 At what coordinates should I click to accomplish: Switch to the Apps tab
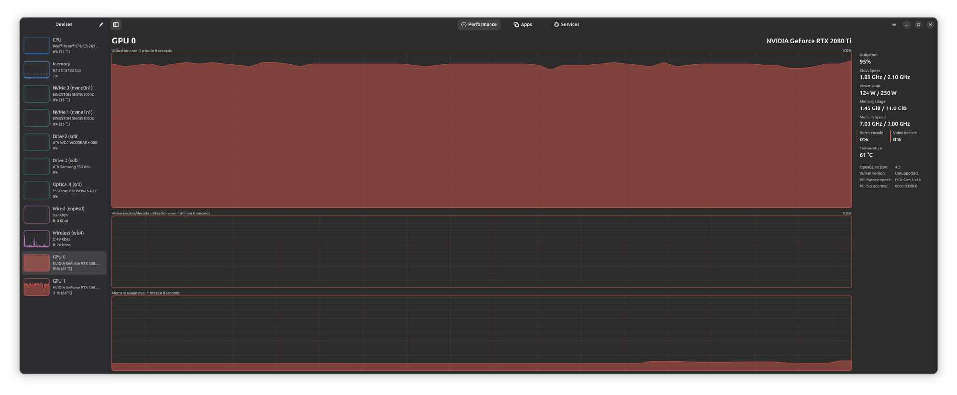[x=523, y=25]
